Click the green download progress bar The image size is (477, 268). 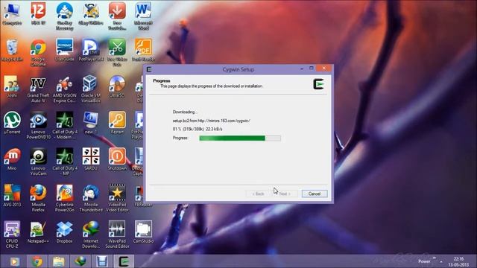[x=240, y=138]
